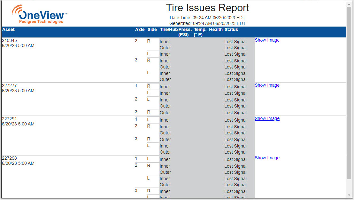Click the Temp. (° F) column header

pyautogui.click(x=200, y=32)
